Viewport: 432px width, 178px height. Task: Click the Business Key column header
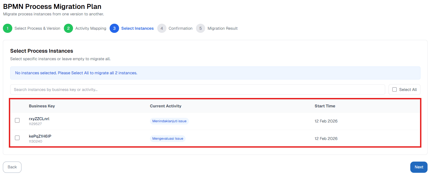[42, 106]
